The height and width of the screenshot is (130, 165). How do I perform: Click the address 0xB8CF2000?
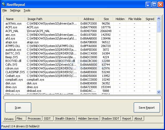click(88, 23)
